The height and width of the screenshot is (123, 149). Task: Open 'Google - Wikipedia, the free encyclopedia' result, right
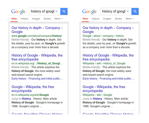coord(104,89)
